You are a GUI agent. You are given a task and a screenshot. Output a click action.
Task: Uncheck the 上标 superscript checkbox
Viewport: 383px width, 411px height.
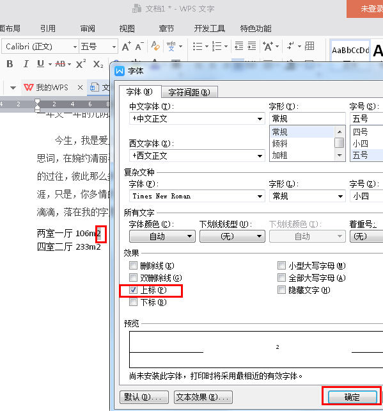coord(133,290)
